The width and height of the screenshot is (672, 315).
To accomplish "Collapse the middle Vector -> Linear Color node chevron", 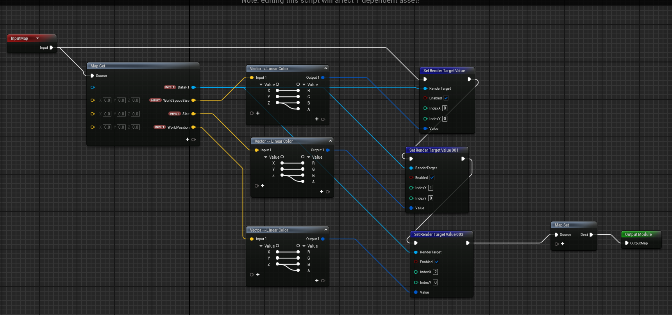I will (x=330, y=141).
